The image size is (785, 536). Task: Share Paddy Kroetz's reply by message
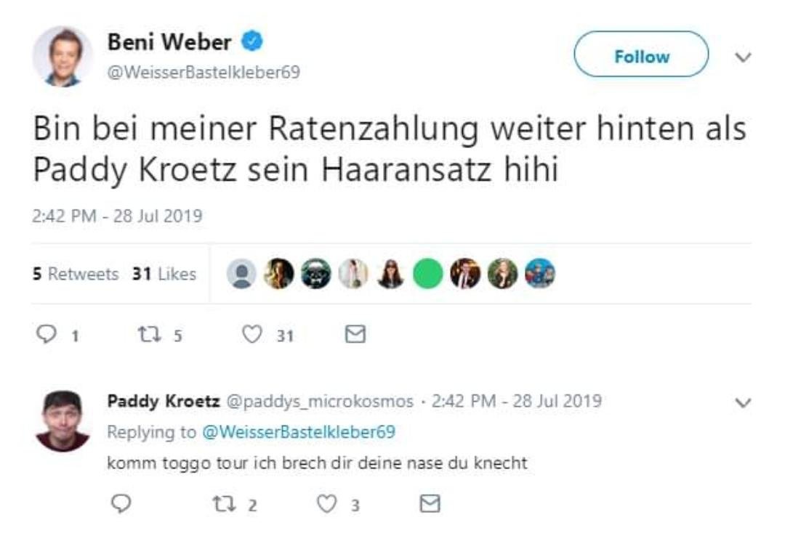[x=430, y=503]
